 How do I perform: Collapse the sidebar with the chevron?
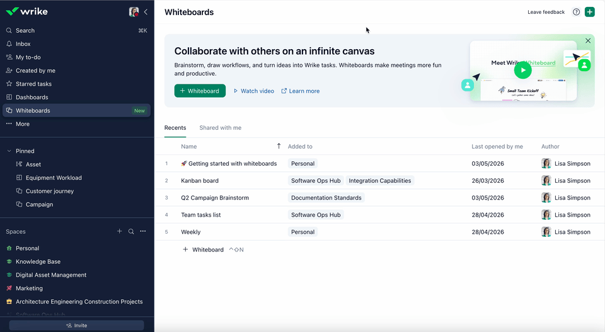tap(146, 12)
